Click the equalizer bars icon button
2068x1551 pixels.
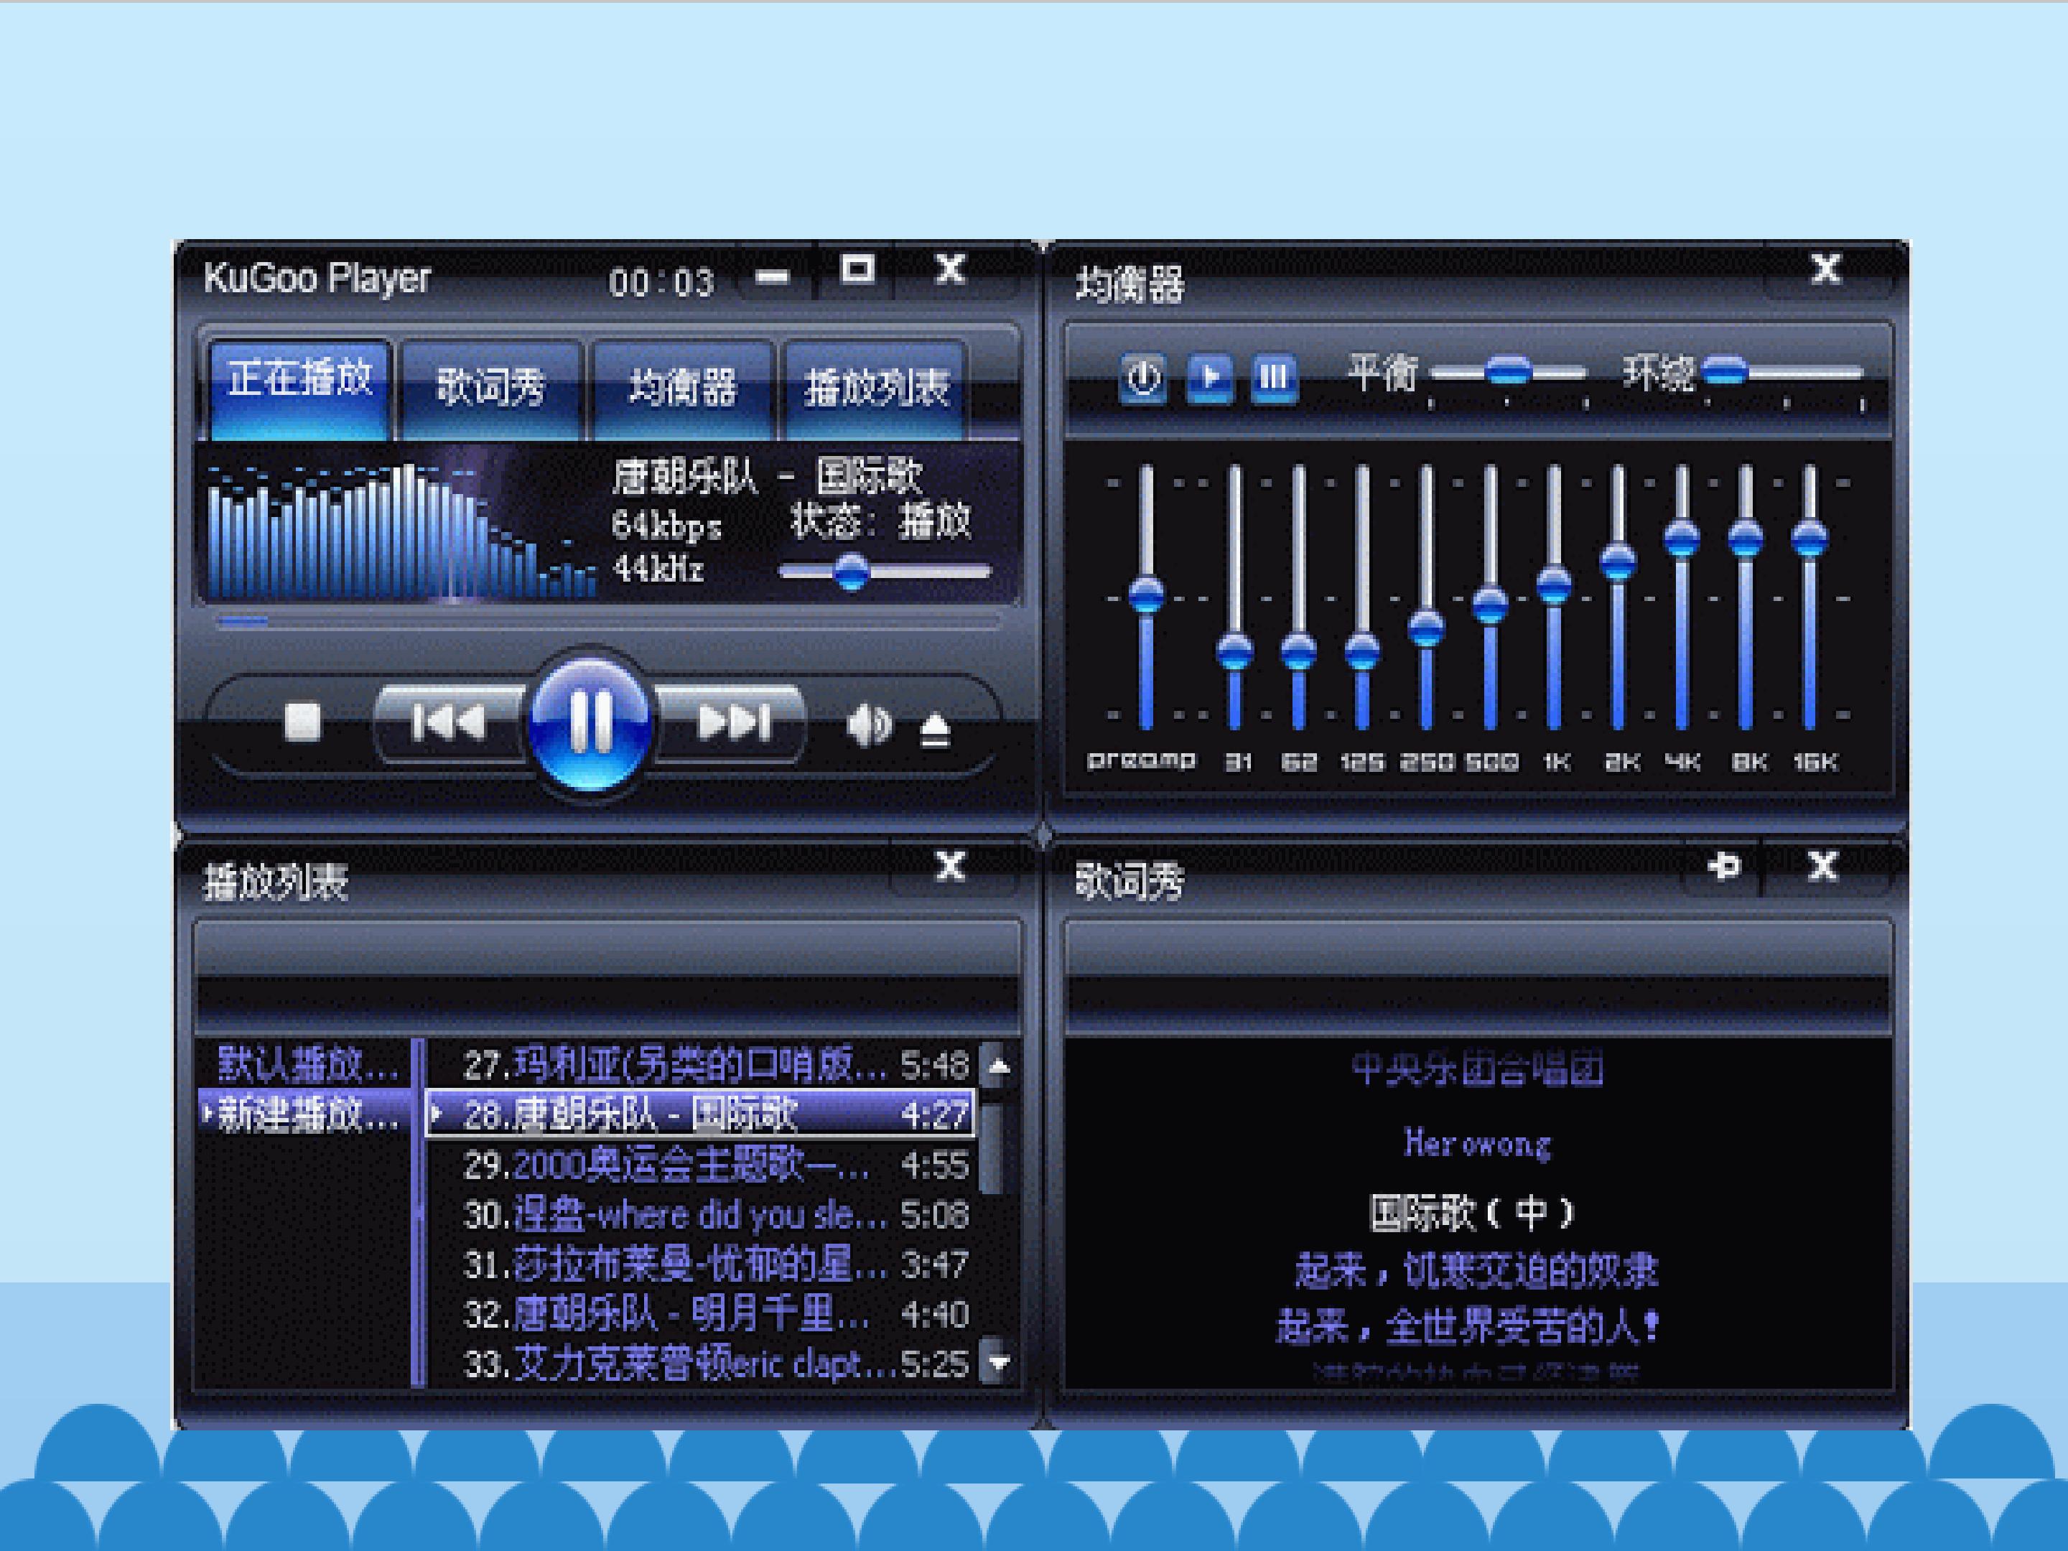coord(1273,378)
